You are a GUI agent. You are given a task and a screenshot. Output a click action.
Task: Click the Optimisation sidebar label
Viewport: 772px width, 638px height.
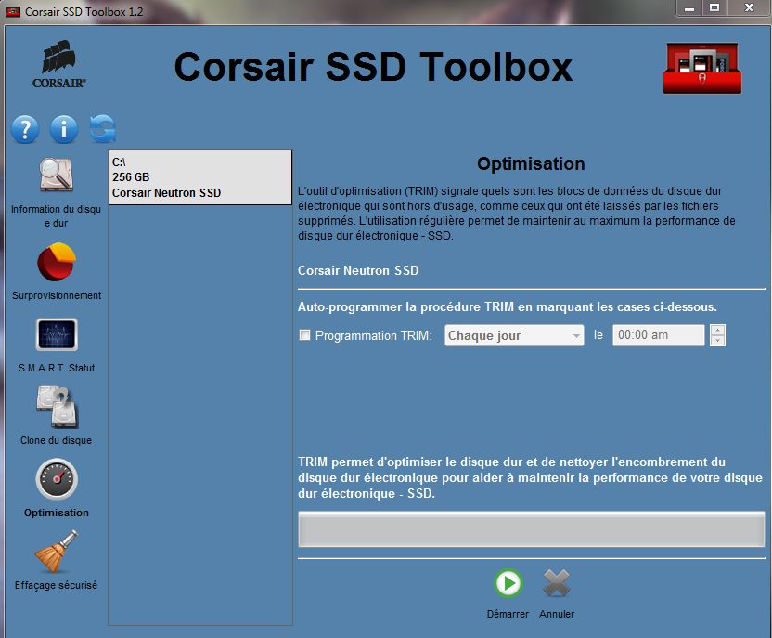click(57, 513)
